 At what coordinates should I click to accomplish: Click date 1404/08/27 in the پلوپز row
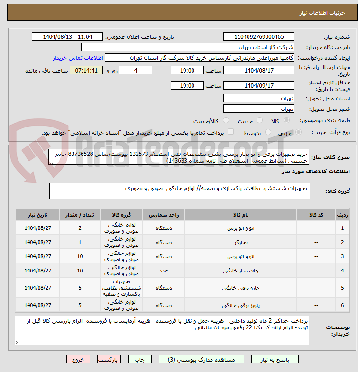(38, 305)
